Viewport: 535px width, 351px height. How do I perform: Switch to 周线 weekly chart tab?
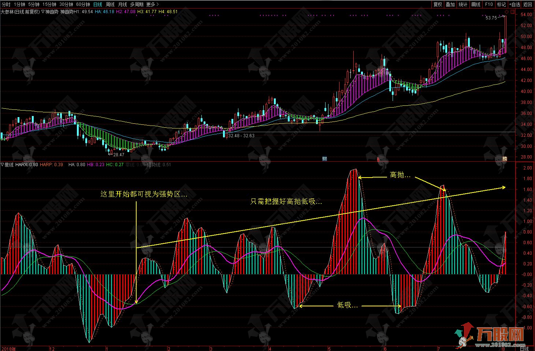pyautogui.click(x=110, y=4)
